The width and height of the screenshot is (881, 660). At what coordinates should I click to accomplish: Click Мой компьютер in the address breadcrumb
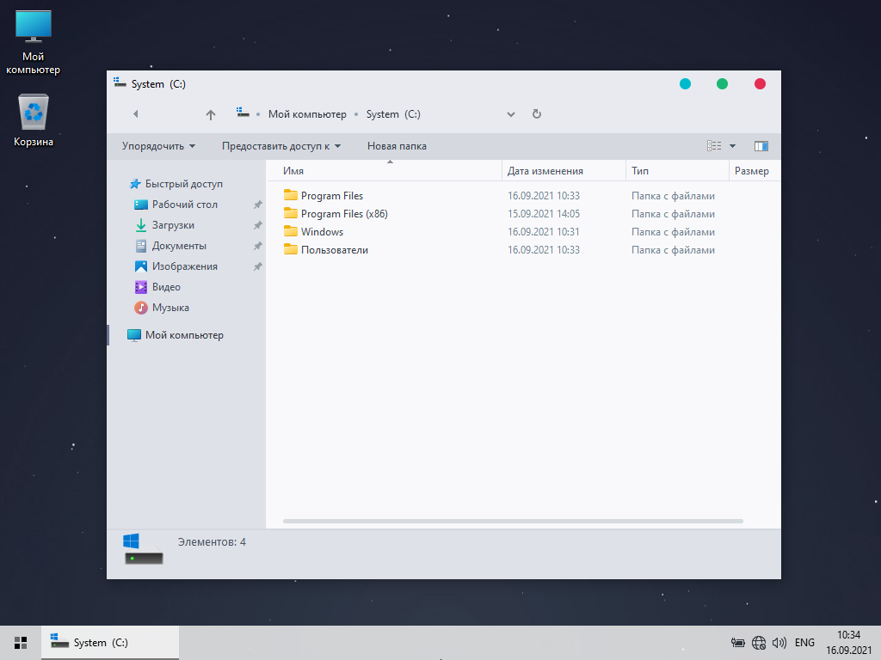click(307, 114)
